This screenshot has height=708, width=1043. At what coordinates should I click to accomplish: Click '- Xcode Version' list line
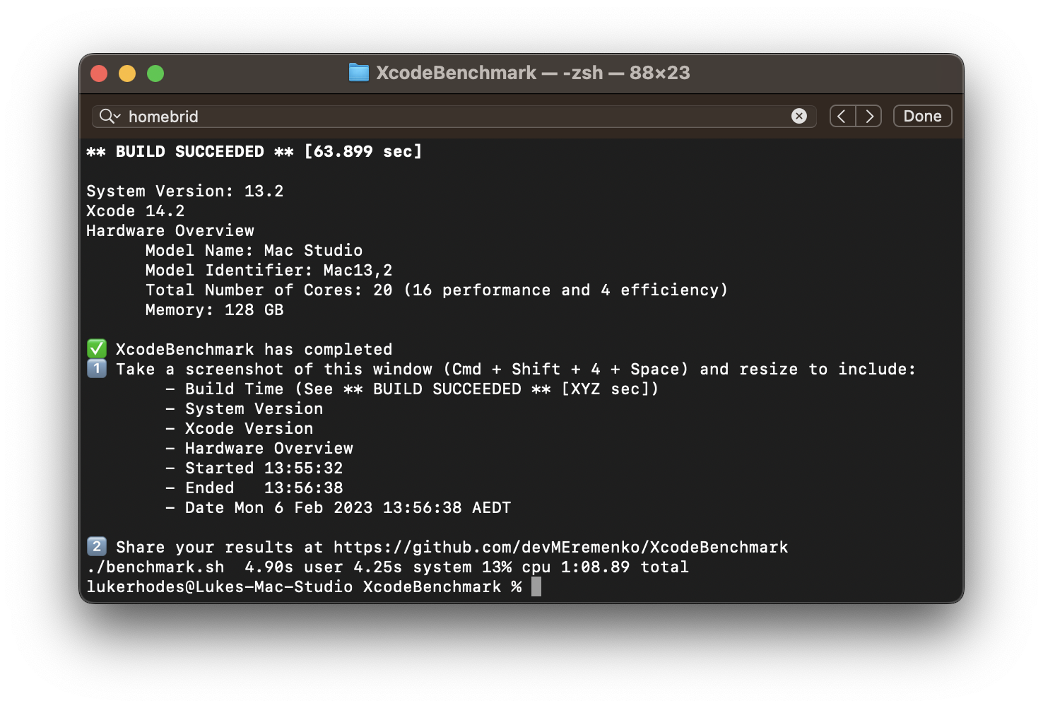pyautogui.click(x=239, y=428)
